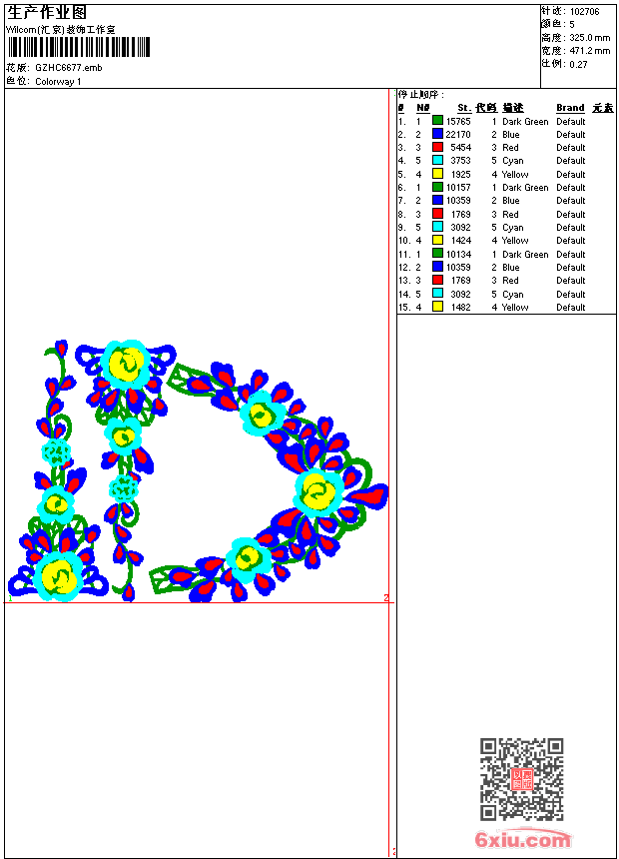This screenshot has height=859, width=619.
Task: Click the Red swatch in row 3
Action: tap(437, 147)
